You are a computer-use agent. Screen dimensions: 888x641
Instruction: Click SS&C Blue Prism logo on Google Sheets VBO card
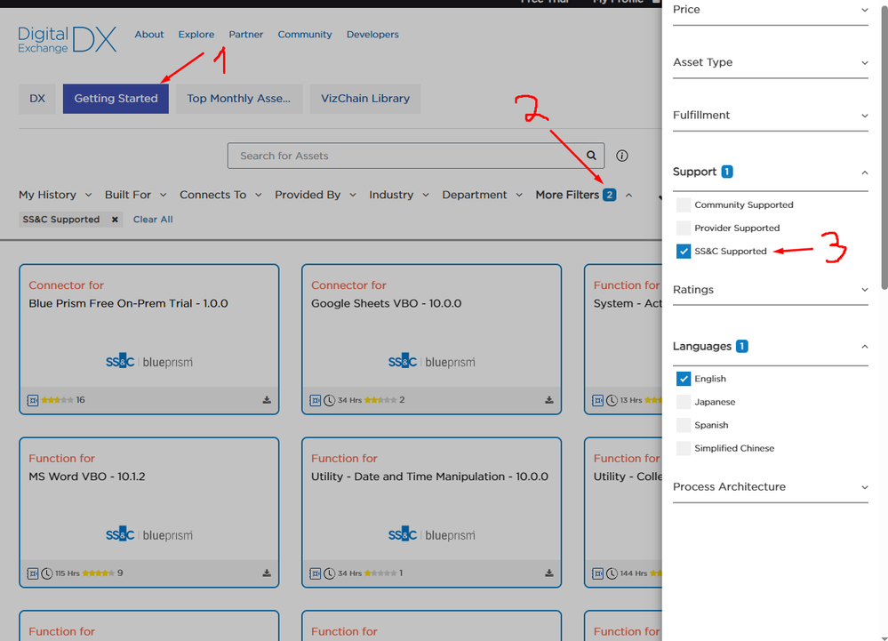click(431, 361)
